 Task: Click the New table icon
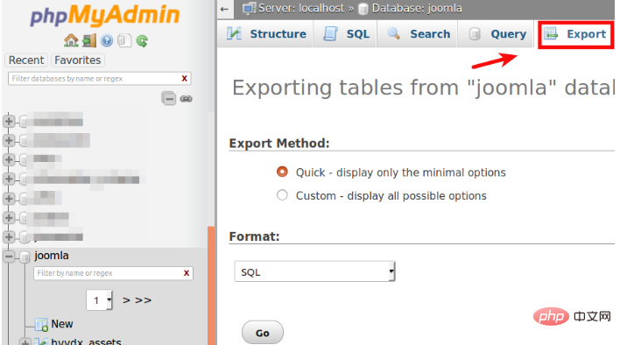pyautogui.click(x=41, y=325)
